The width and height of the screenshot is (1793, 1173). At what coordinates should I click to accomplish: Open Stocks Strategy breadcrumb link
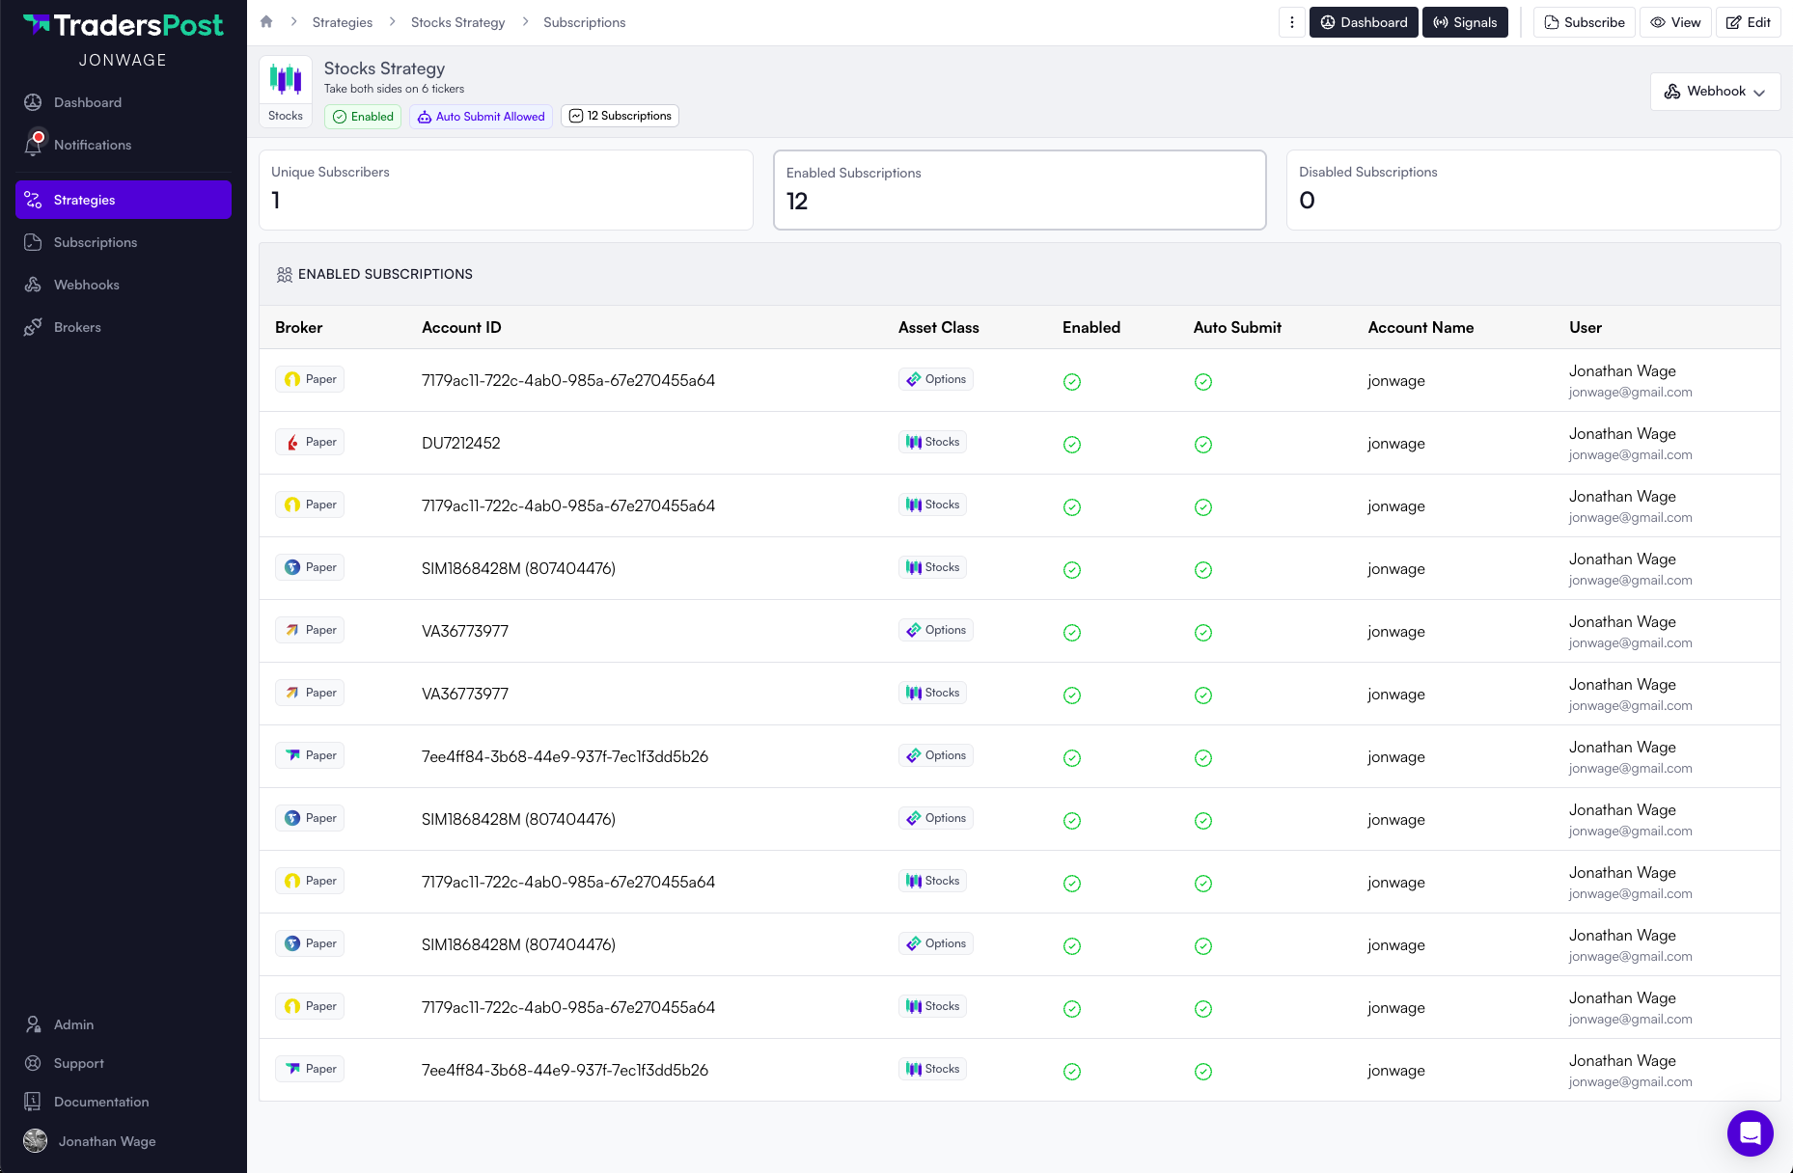pos(457,22)
